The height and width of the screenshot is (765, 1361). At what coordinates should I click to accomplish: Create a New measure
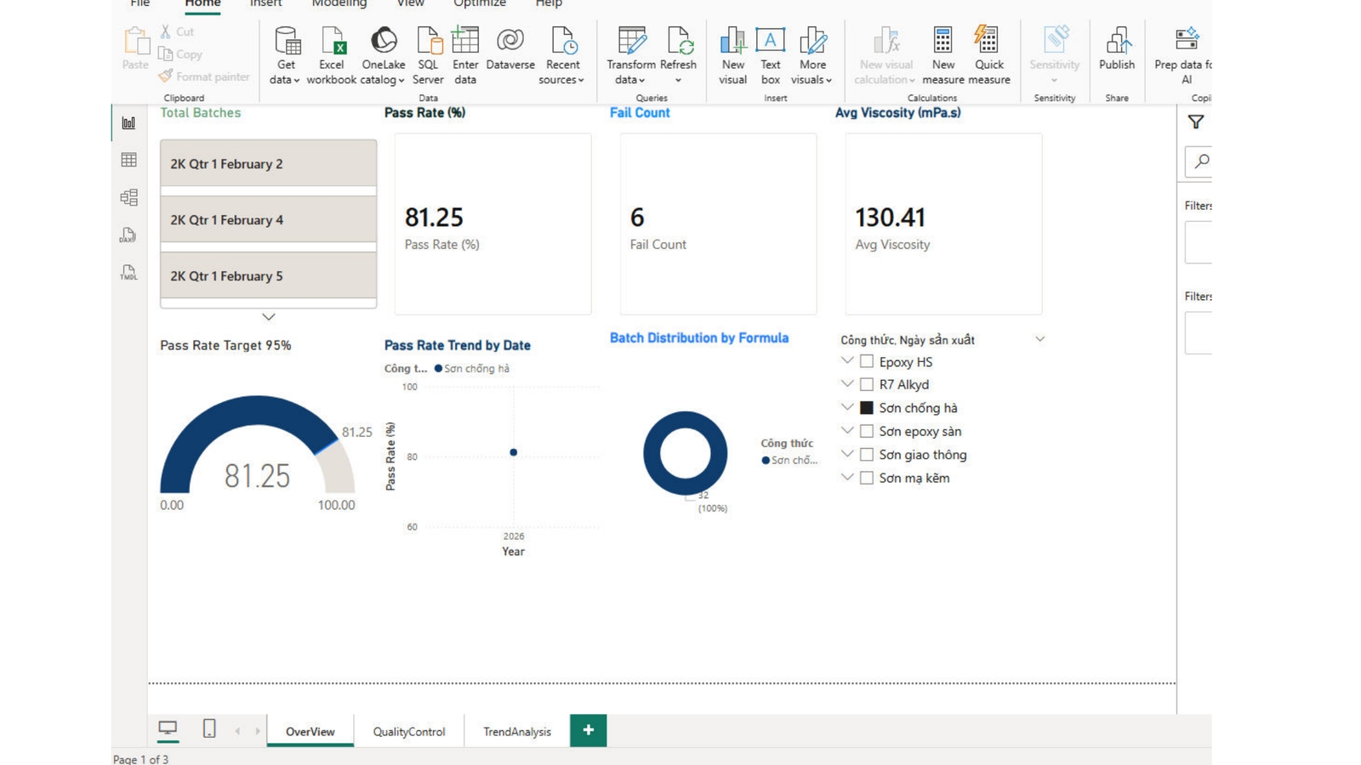[x=943, y=55]
